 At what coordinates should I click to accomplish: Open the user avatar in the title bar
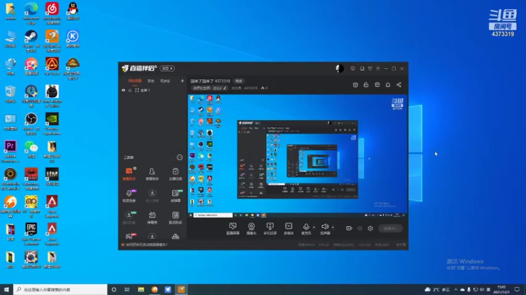pos(339,69)
